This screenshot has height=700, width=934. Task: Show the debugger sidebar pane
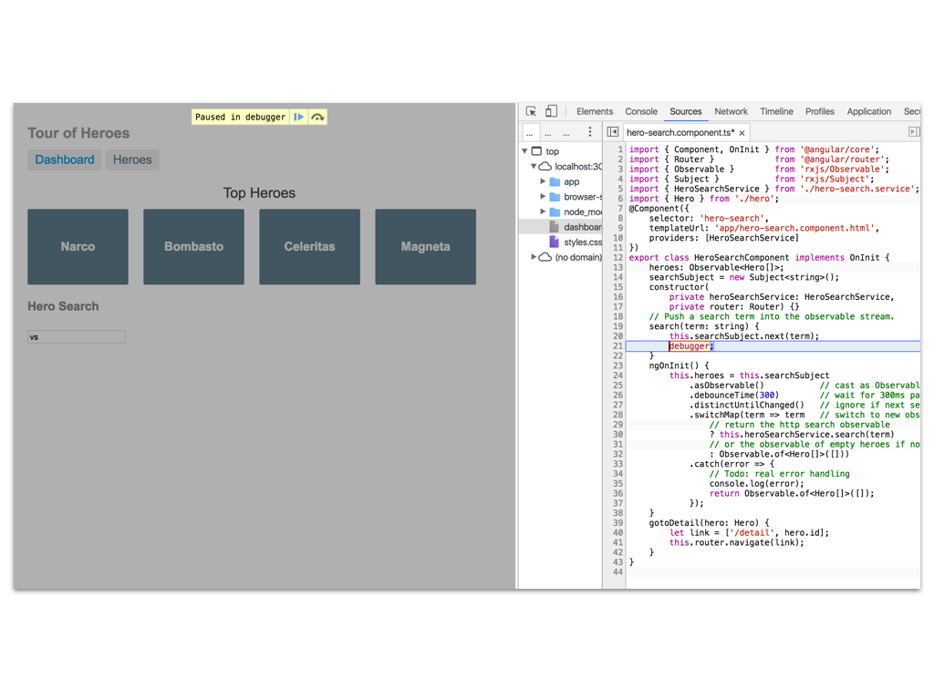[914, 131]
